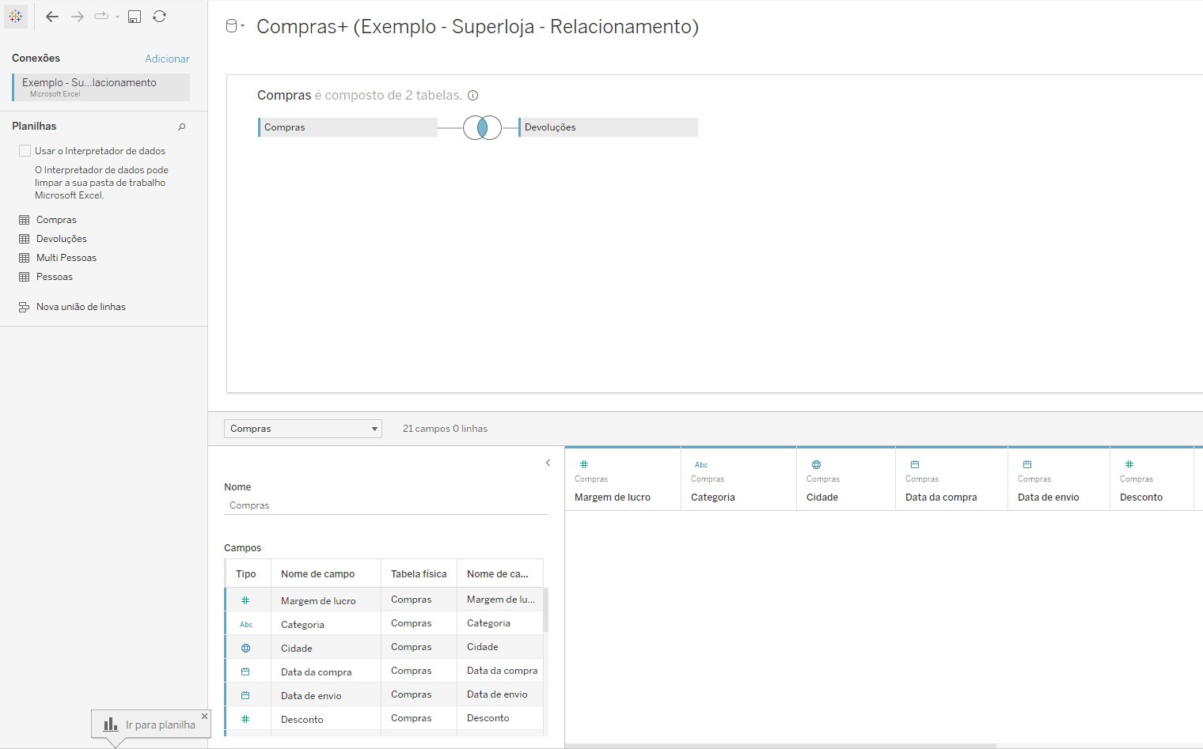Select the Devoluções physical table box
Viewport: 1203px width, 749px height.
pyautogui.click(x=608, y=127)
